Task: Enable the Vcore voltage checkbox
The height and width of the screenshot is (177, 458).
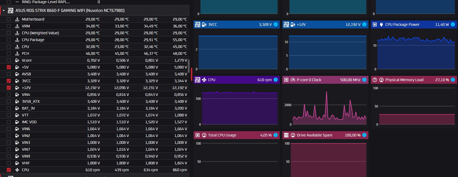Action: pyautogui.click(x=9, y=60)
